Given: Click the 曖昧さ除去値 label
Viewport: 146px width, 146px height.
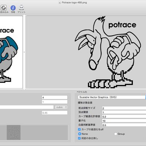Looking at the screenshot, I should [x=85, y=103].
